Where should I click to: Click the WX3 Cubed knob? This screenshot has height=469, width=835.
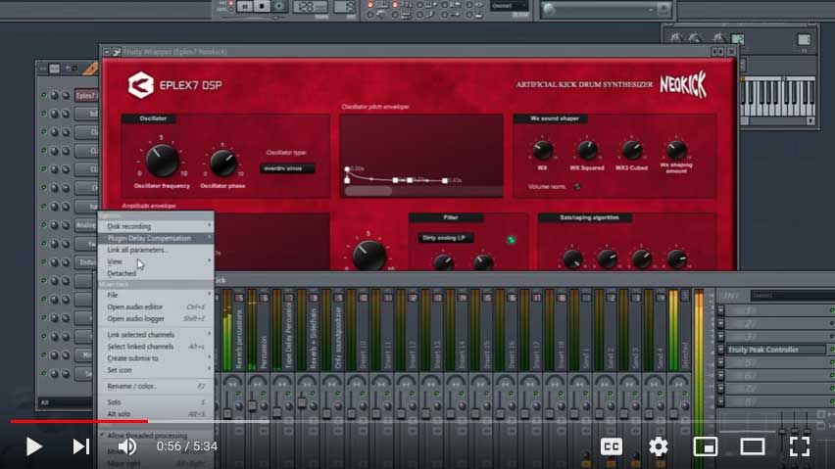coord(631,151)
